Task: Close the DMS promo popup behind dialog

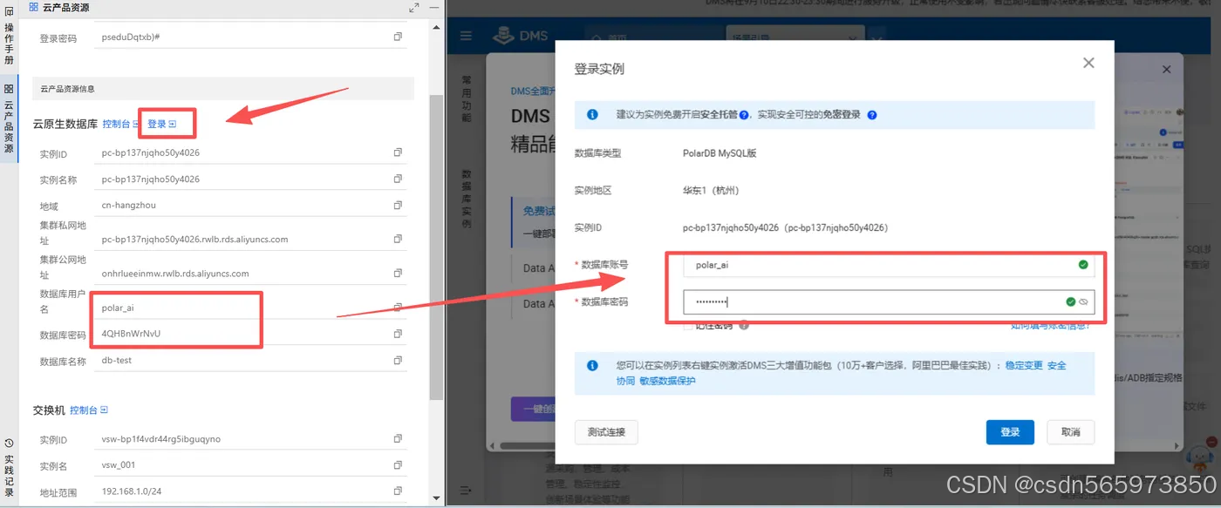Action: [1167, 69]
